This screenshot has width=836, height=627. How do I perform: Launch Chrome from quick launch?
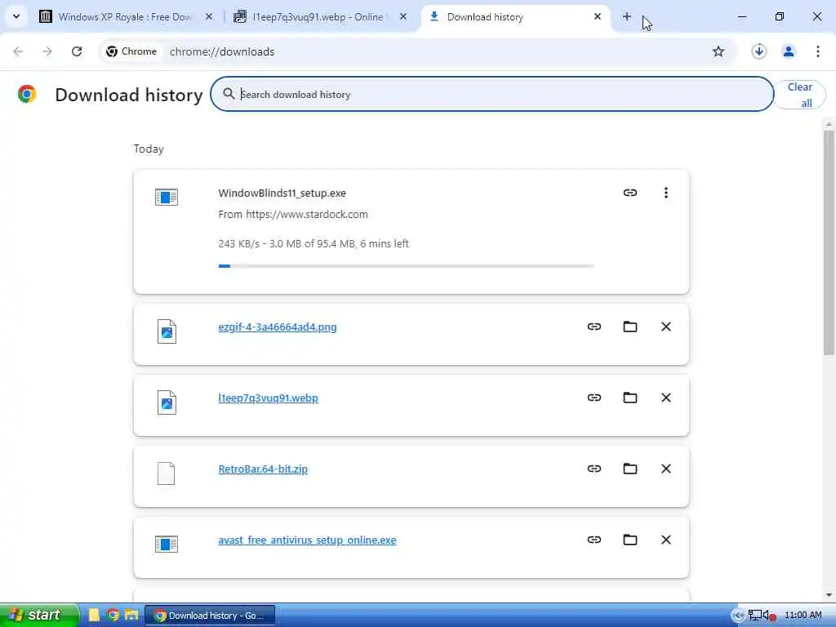pos(113,615)
